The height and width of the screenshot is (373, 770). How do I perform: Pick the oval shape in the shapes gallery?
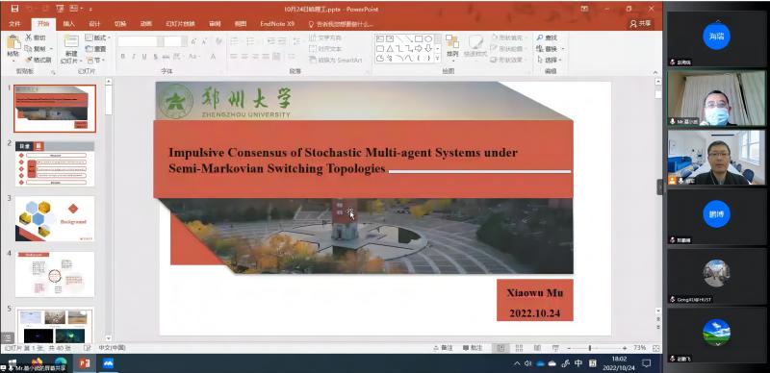tap(428, 38)
